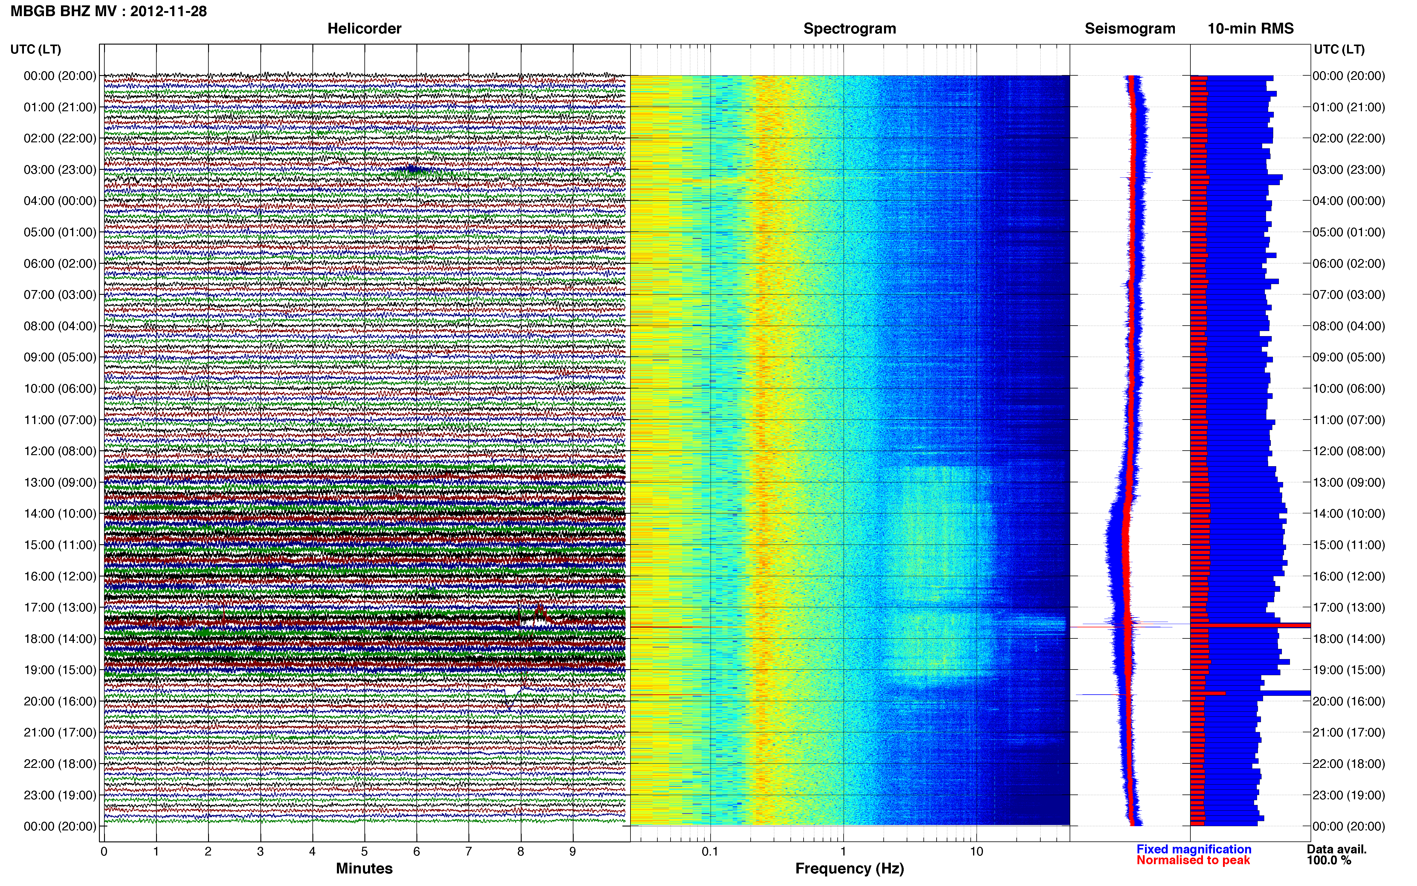1417x886 pixels.
Task: Click right time label 04:00 (00:00)
Action: pos(1349,200)
